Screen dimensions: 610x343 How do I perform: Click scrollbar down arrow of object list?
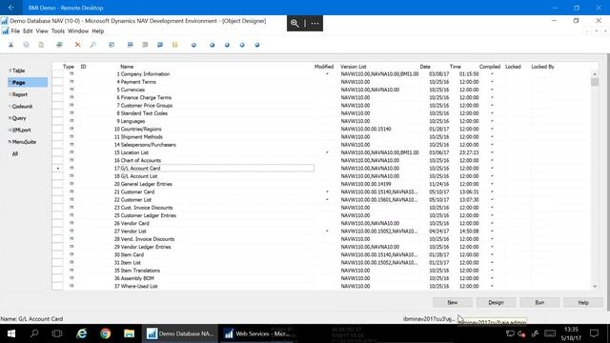click(595, 286)
